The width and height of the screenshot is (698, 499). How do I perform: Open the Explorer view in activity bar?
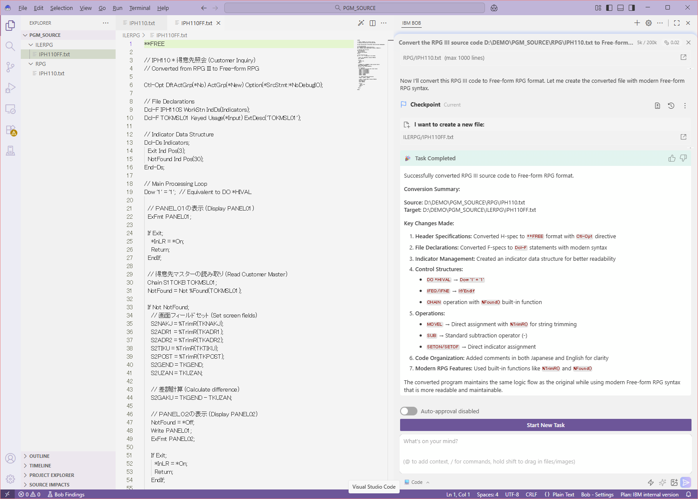point(10,26)
